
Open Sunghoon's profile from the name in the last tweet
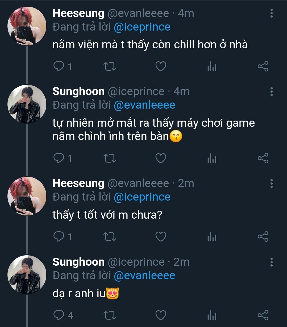78,262
